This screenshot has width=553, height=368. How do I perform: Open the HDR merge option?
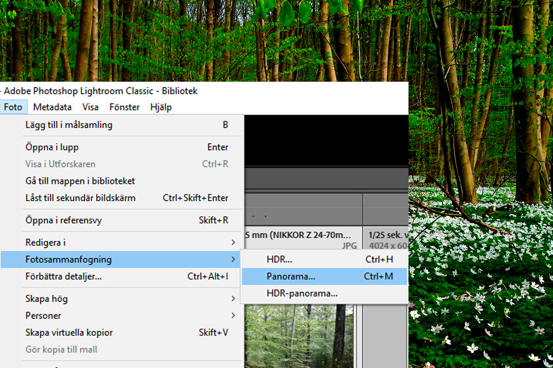(x=279, y=259)
